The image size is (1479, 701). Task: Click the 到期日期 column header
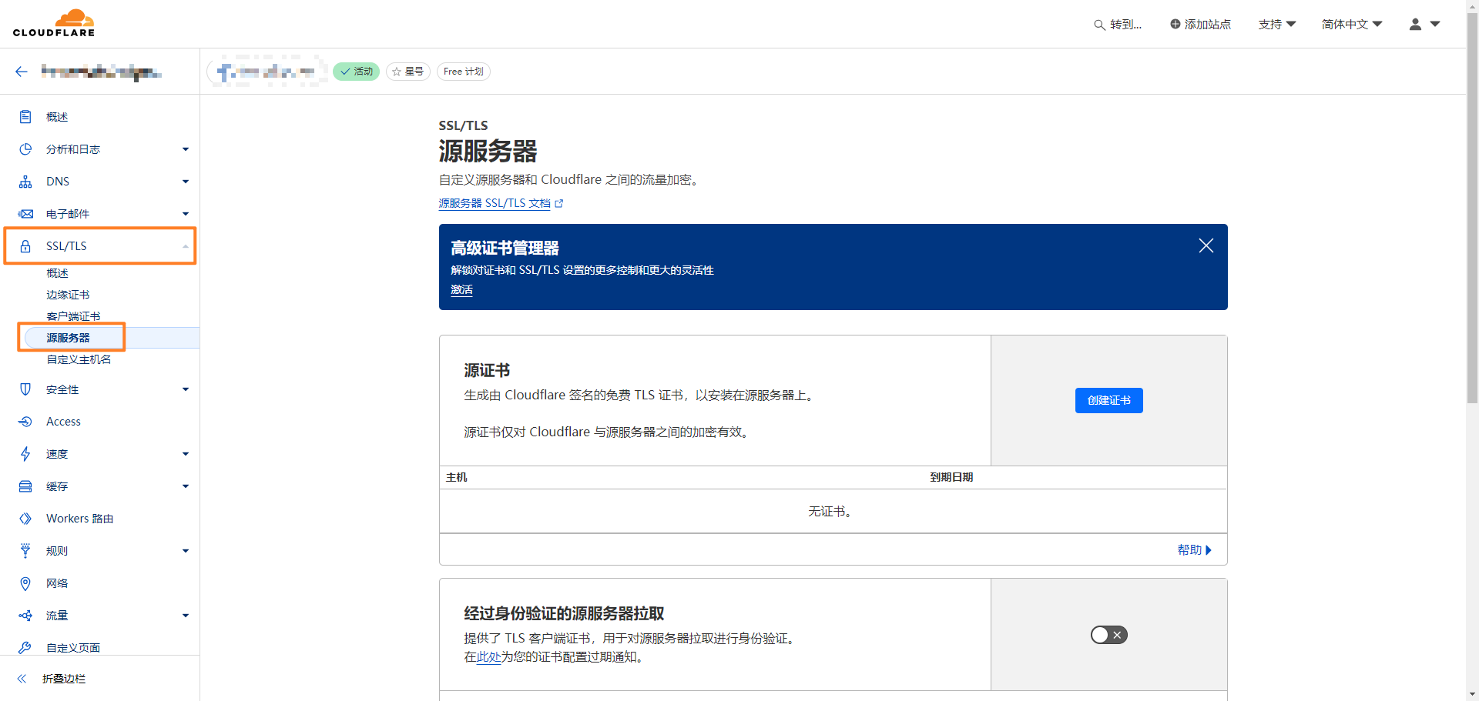pyautogui.click(x=951, y=478)
